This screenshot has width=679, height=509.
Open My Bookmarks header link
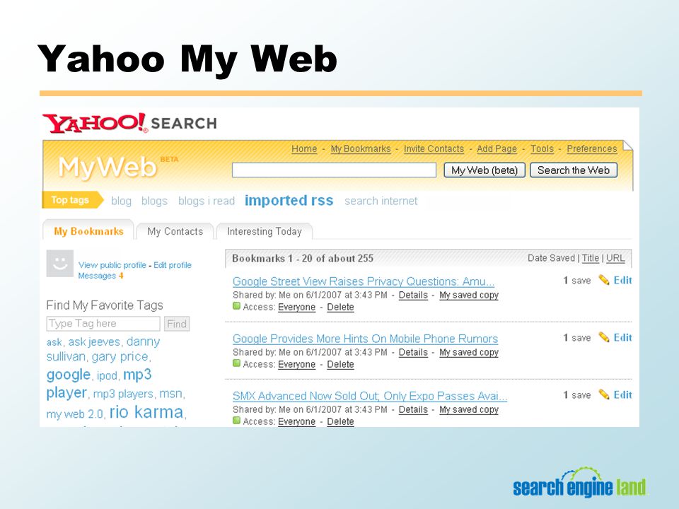pyautogui.click(x=360, y=149)
